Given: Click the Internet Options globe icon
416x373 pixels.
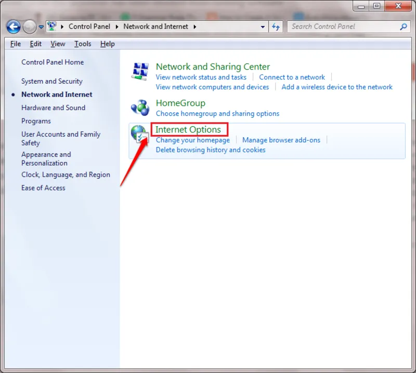Looking at the screenshot, I should [139, 134].
